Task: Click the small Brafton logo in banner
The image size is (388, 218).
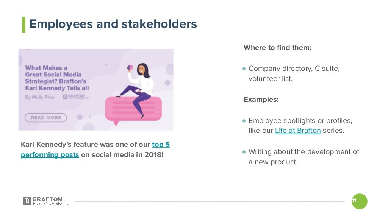Action: tap(76, 97)
